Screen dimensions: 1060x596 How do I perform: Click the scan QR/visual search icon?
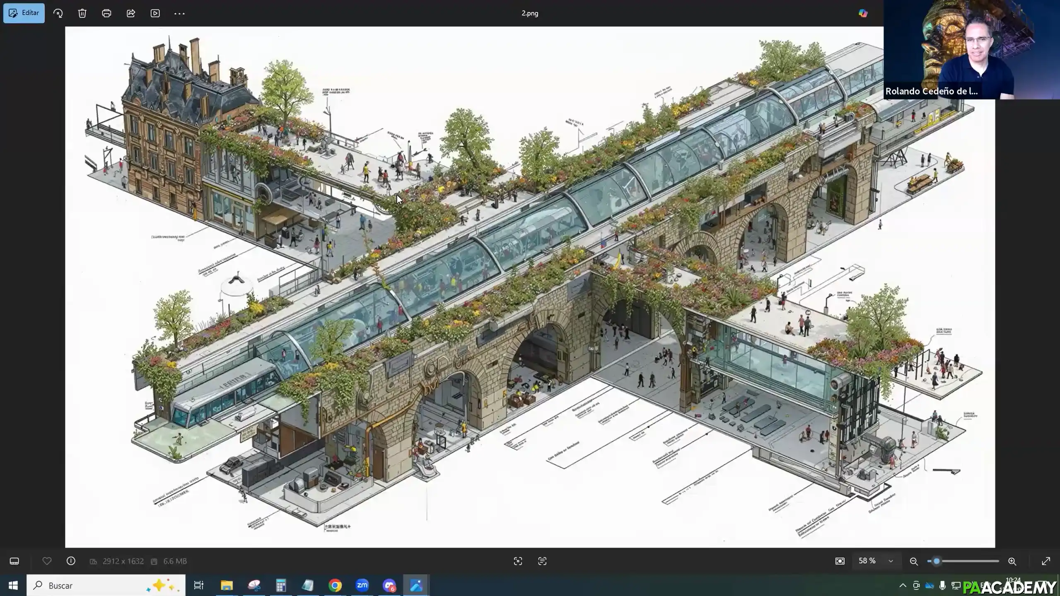tap(518, 561)
